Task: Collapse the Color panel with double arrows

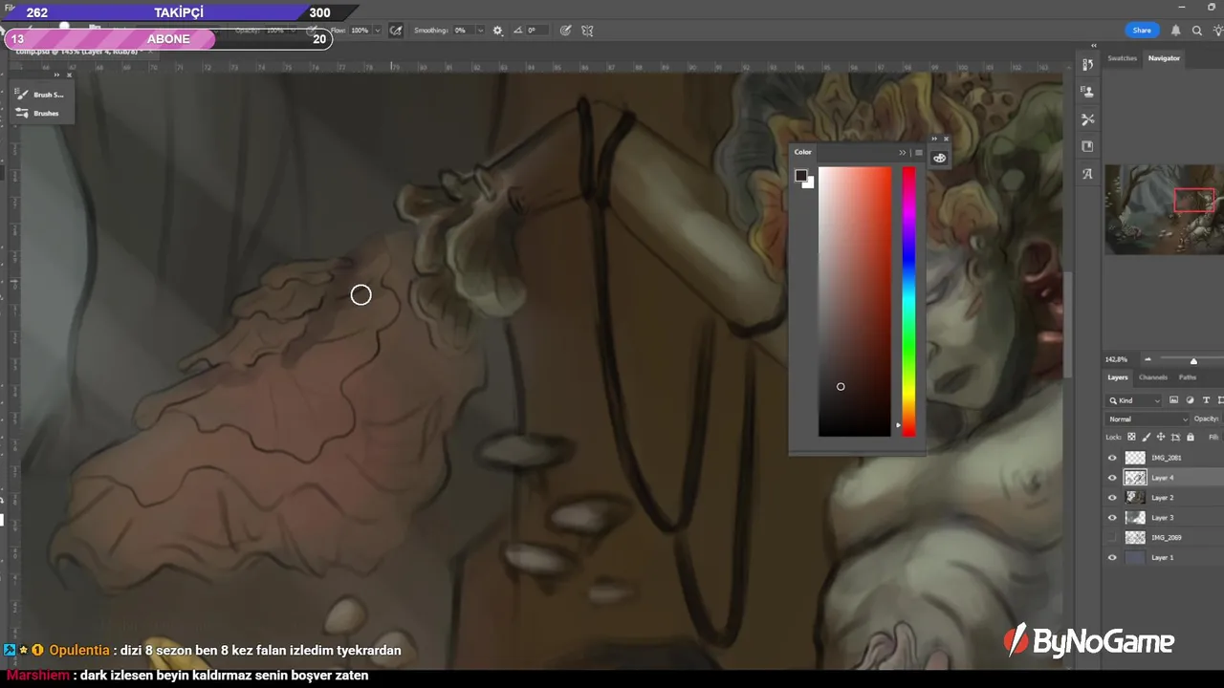Action: click(x=902, y=153)
